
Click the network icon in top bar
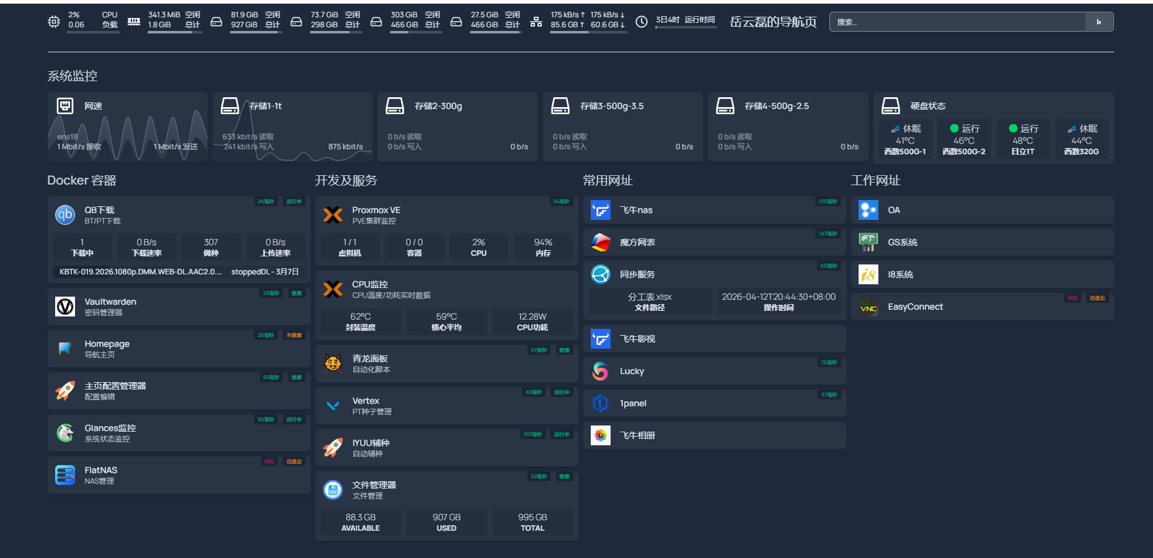click(536, 22)
